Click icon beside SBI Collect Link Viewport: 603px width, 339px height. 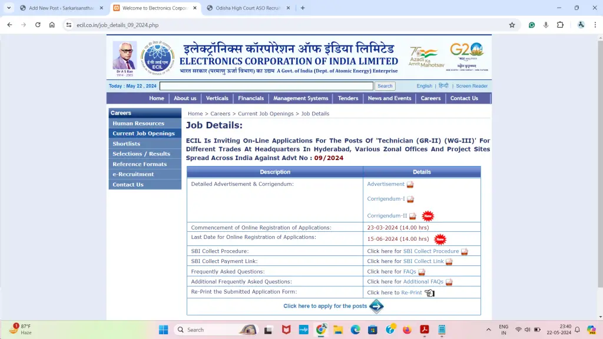(x=449, y=262)
